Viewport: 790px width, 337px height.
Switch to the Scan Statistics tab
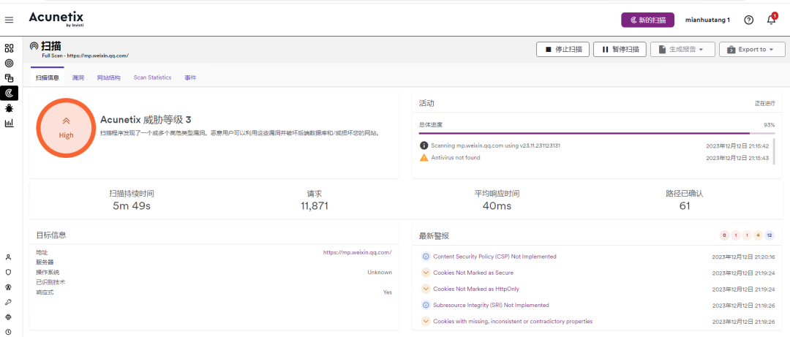pos(153,77)
